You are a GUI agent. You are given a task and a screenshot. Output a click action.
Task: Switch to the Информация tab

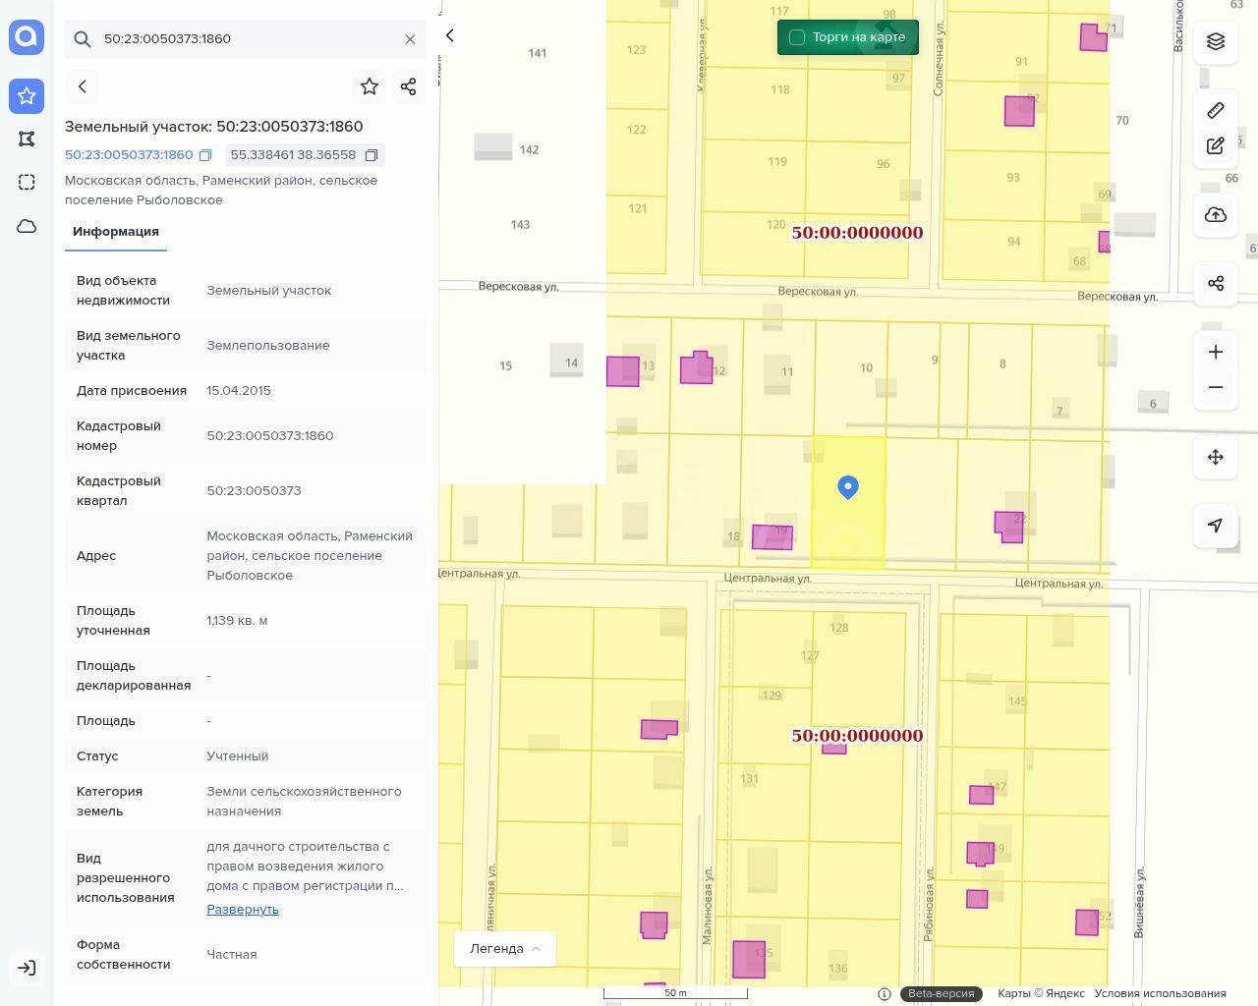116,232
